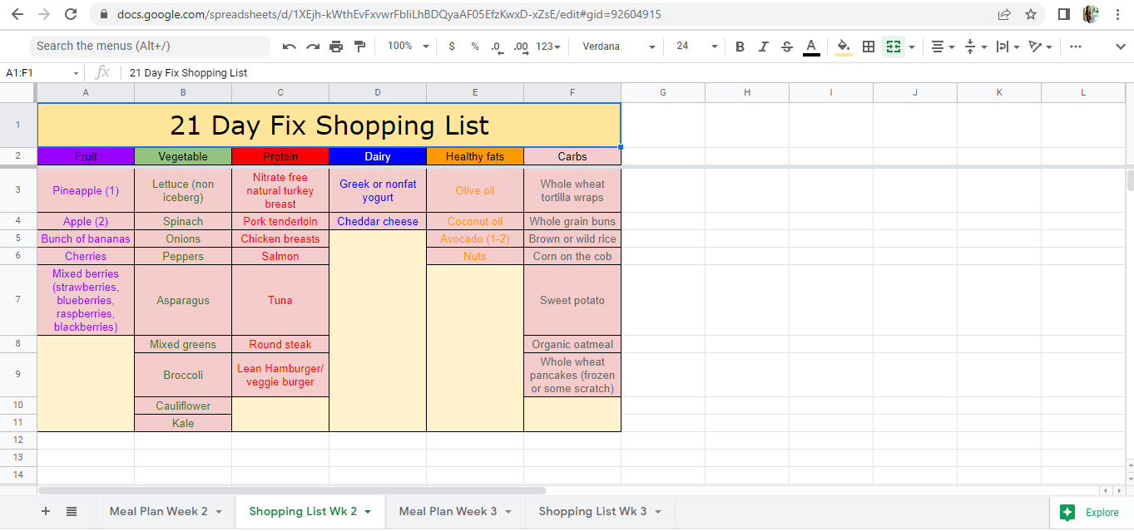Expand the horizontal align dropdown

(x=943, y=47)
